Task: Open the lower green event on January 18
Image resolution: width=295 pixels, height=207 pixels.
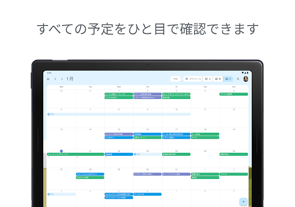Action: pos(205,137)
